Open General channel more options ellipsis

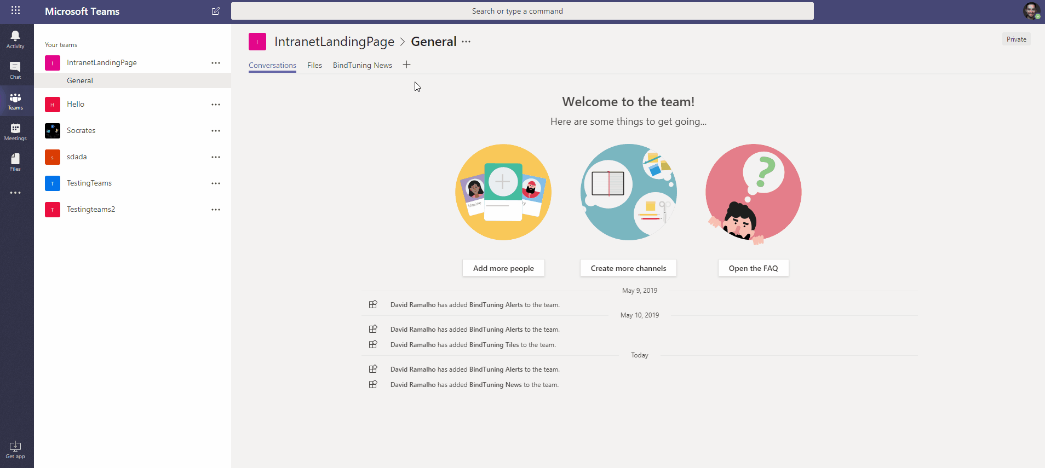(466, 42)
